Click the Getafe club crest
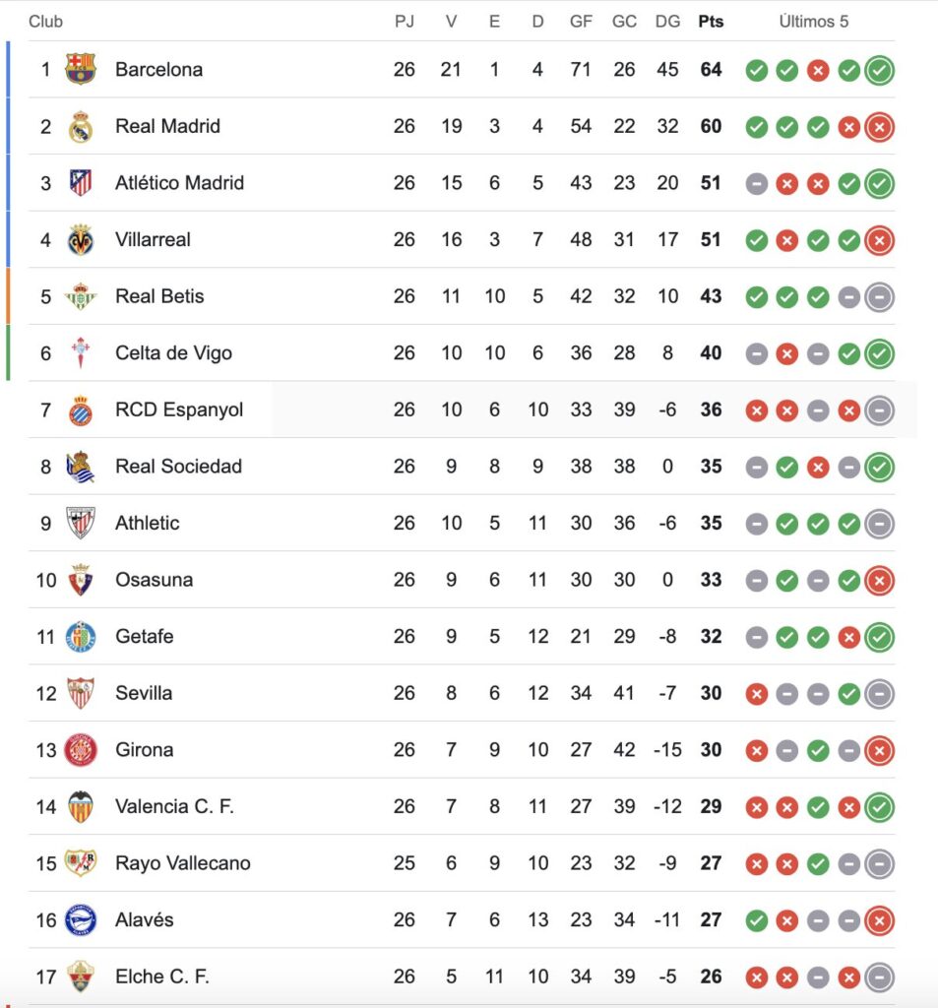Screen dimensions: 938x1008 click(x=81, y=637)
